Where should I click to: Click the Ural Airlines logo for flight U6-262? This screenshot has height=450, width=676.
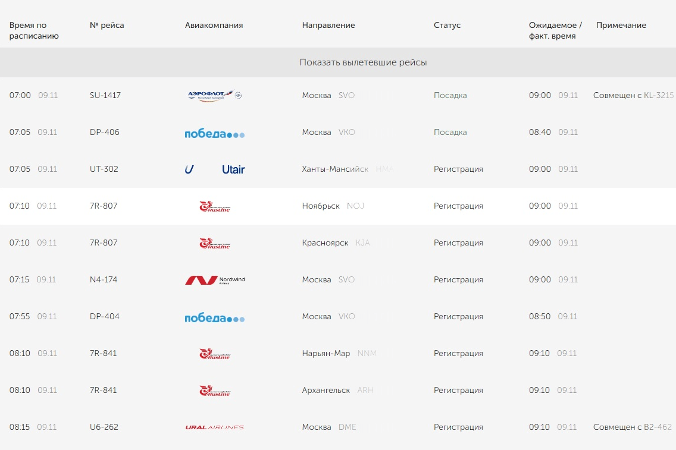[x=215, y=427]
